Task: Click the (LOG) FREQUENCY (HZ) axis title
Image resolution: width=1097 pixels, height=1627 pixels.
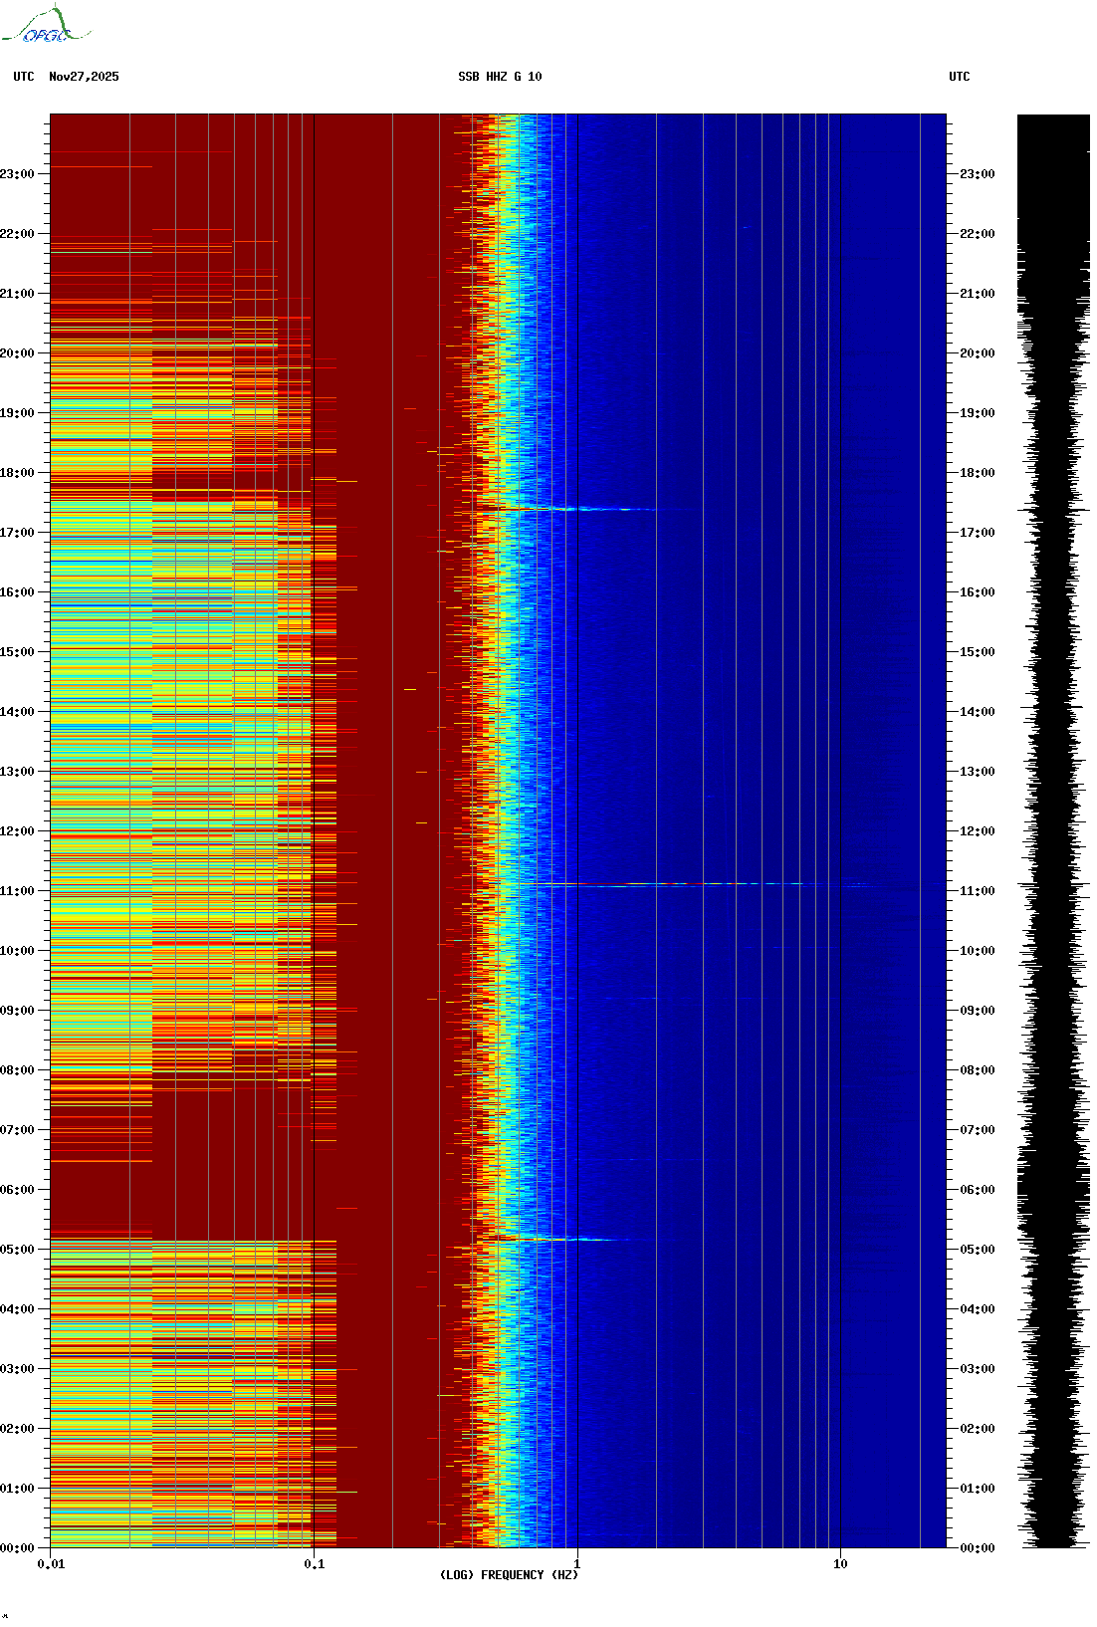Action: click(509, 1575)
